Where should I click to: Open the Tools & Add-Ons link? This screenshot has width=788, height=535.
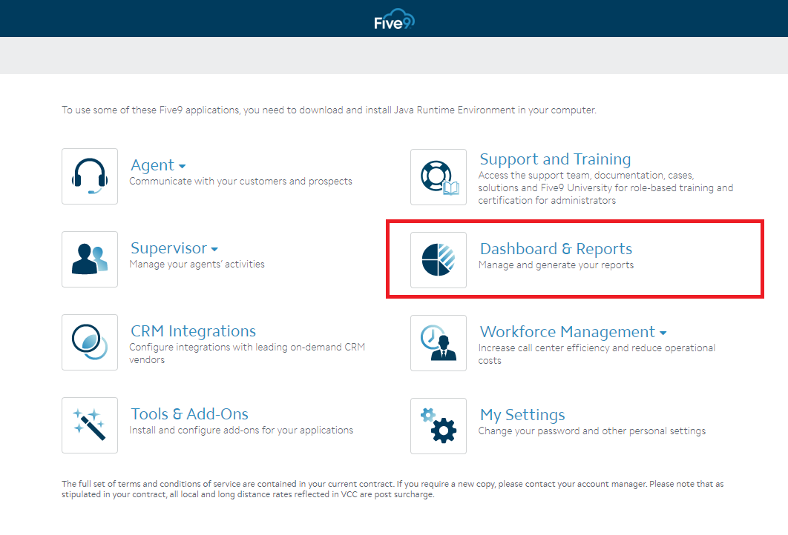point(189,414)
